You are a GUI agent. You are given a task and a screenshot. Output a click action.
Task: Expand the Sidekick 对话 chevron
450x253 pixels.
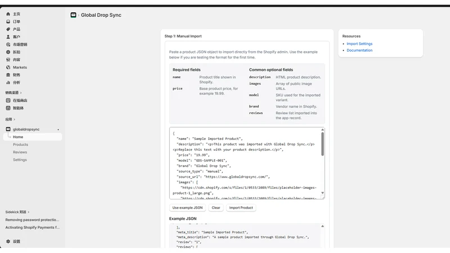click(x=29, y=212)
